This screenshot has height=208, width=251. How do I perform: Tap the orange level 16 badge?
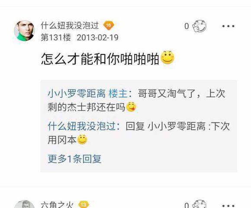[x=109, y=26]
